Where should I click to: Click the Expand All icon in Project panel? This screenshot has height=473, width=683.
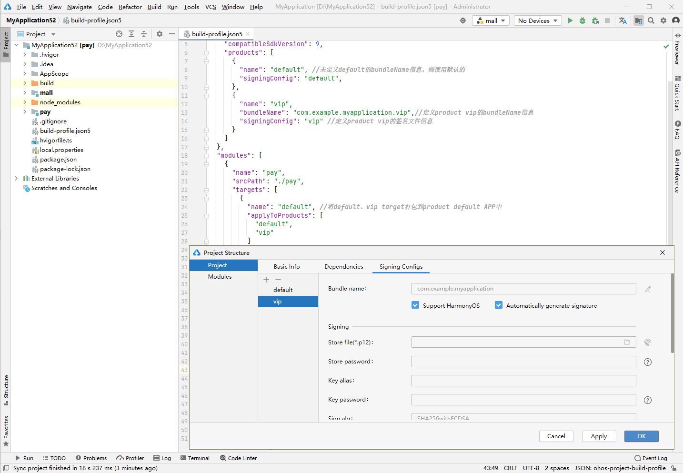pos(131,34)
